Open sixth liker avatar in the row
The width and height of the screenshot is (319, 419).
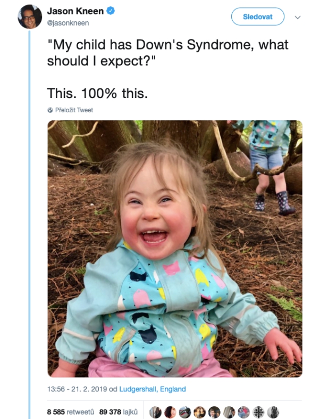point(229,412)
